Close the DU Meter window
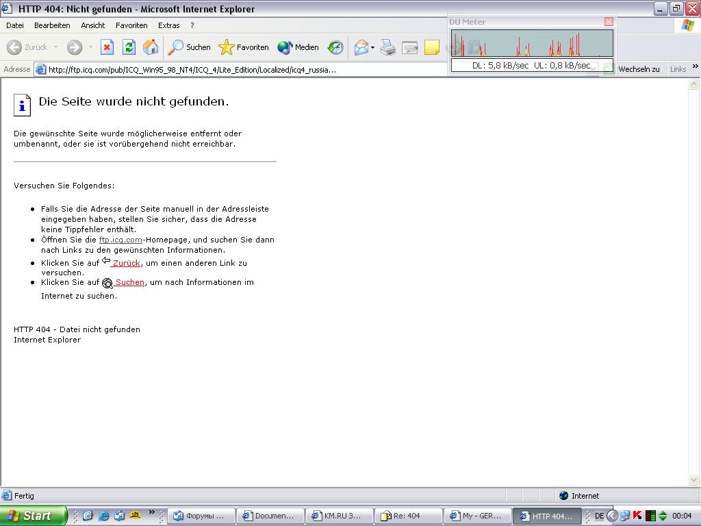Viewport: 701px width, 526px height. (609, 21)
